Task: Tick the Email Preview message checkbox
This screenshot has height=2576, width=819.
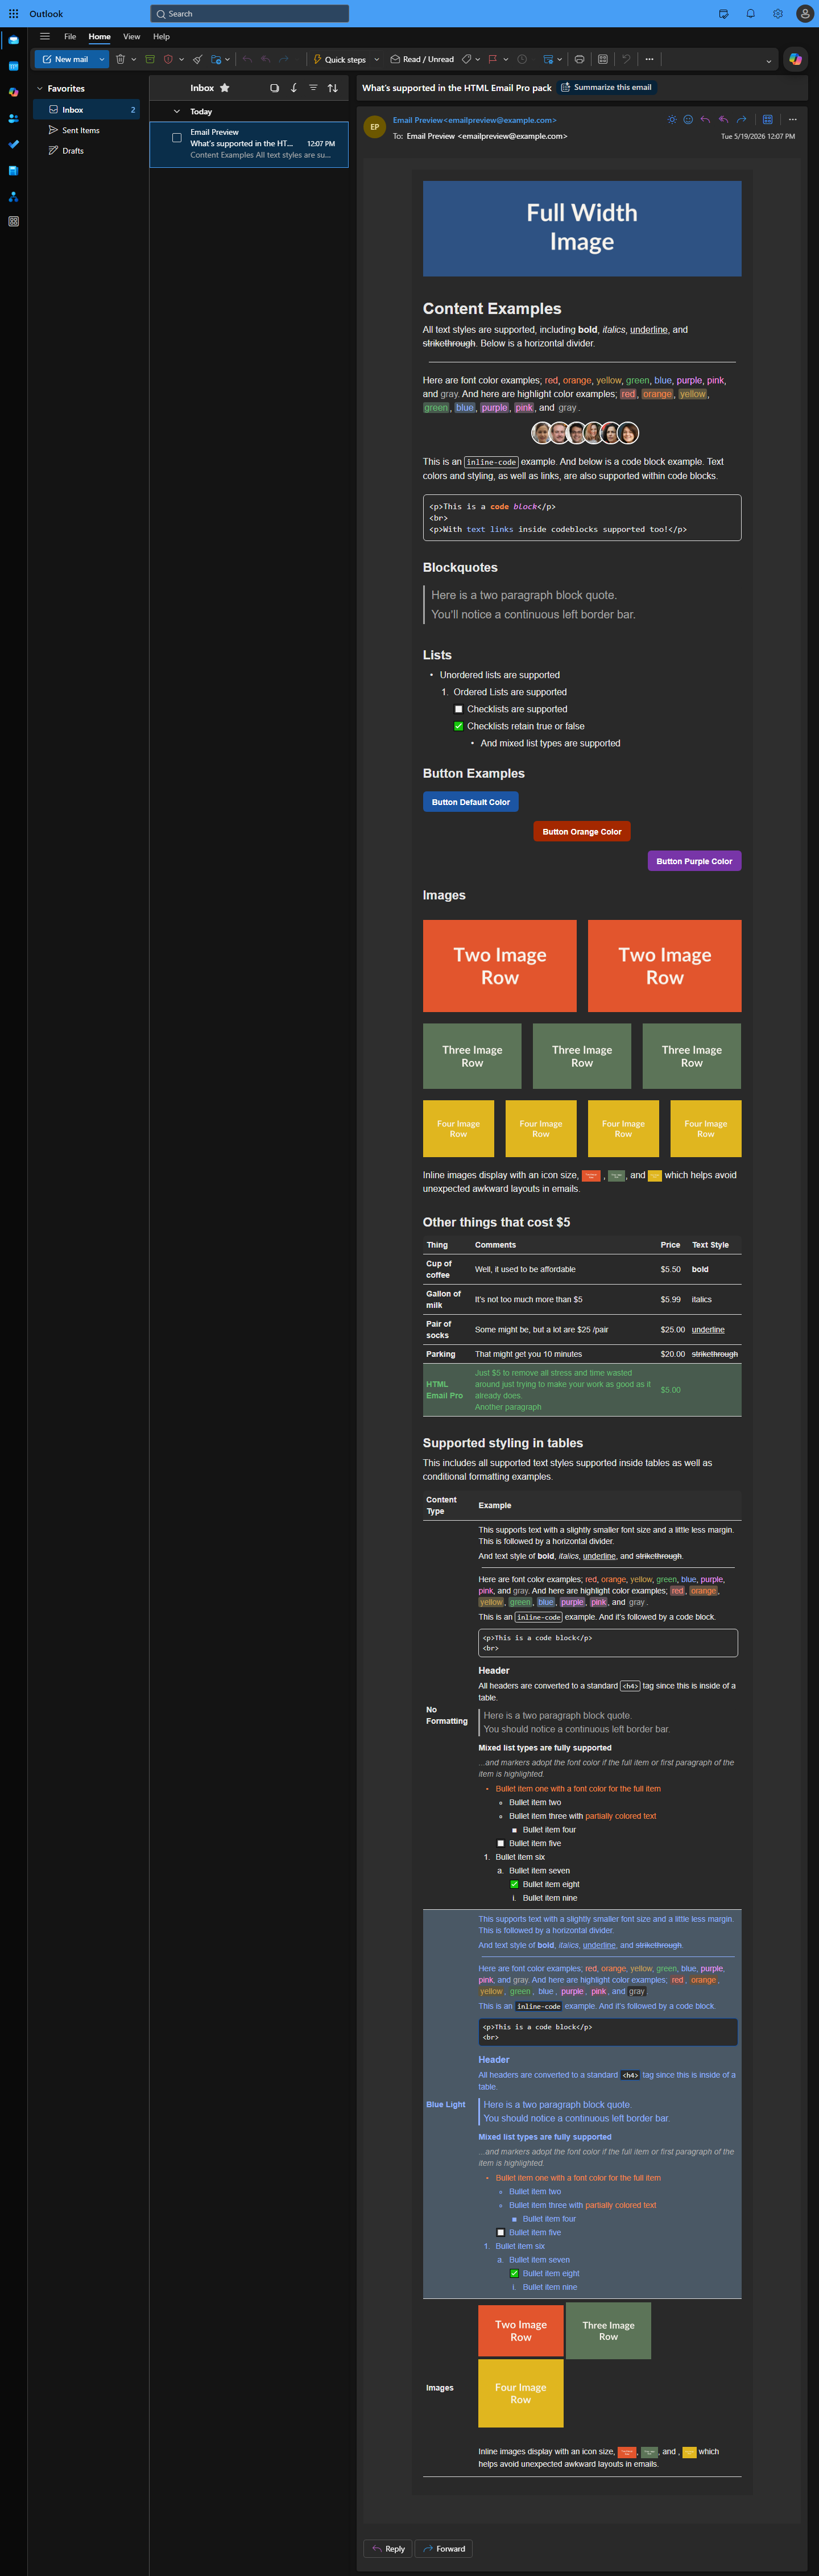Action: coord(177,138)
